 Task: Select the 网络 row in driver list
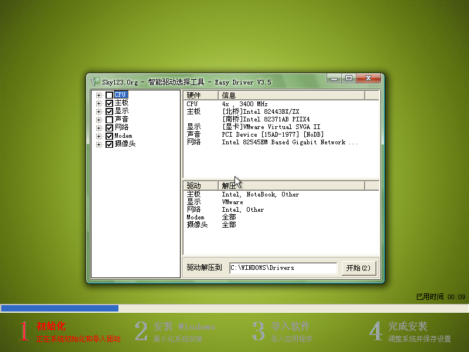pos(193,209)
